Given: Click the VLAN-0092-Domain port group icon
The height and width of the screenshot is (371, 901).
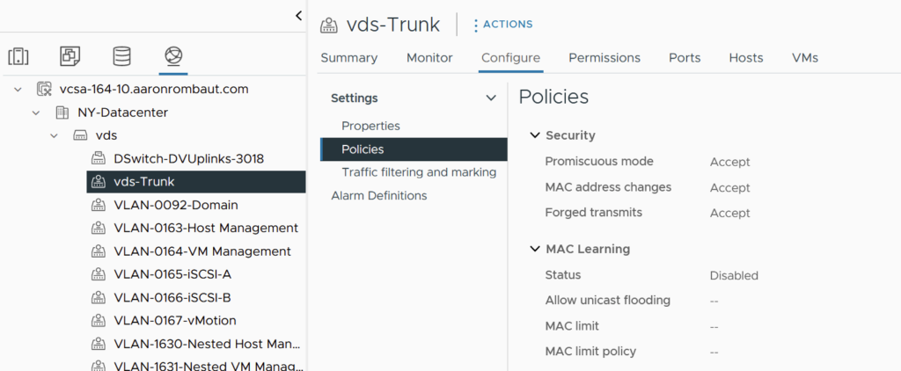Looking at the screenshot, I should [x=99, y=205].
